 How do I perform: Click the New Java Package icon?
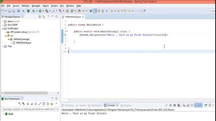click(67, 11)
